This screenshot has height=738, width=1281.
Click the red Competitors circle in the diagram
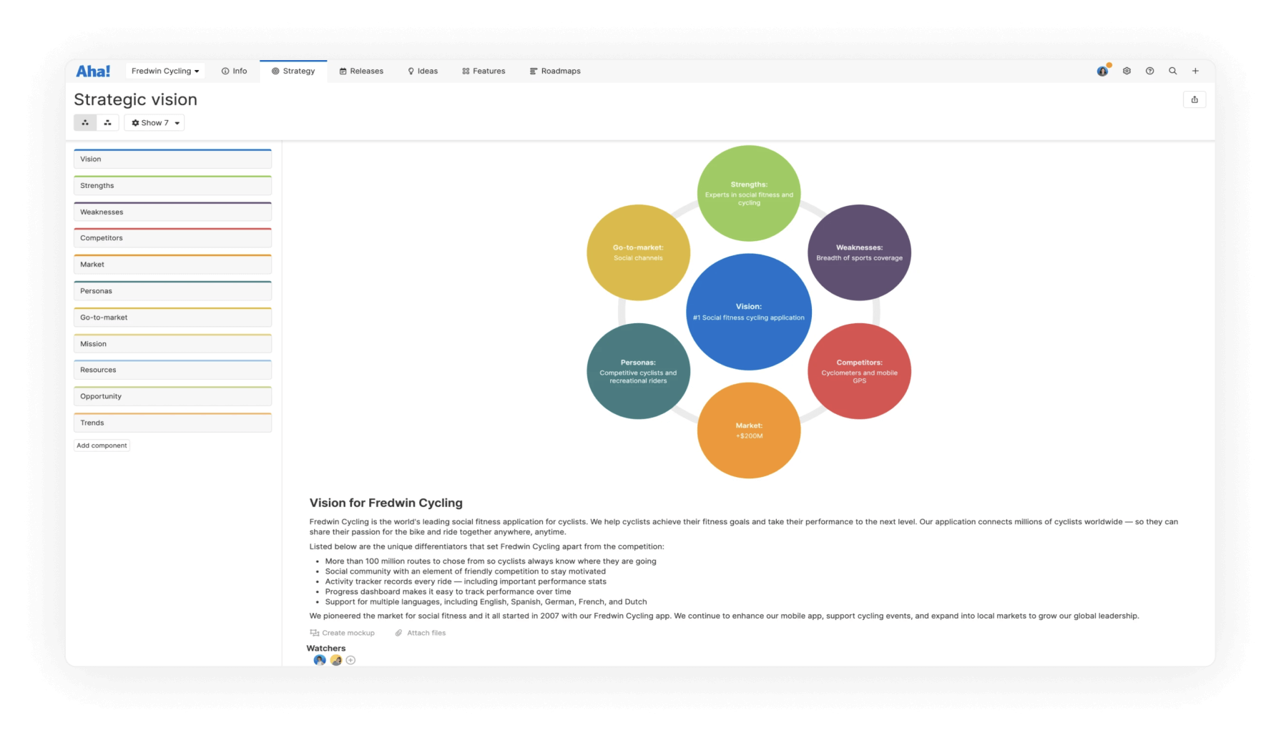pyautogui.click(x=859, y=371)
